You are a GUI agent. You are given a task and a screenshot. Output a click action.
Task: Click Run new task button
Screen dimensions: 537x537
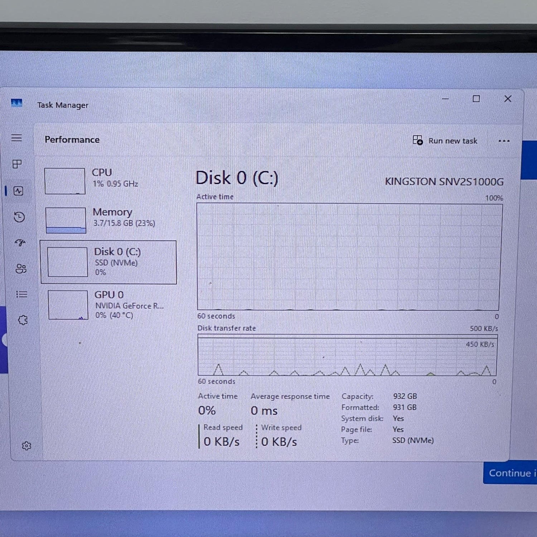point(445,141)
